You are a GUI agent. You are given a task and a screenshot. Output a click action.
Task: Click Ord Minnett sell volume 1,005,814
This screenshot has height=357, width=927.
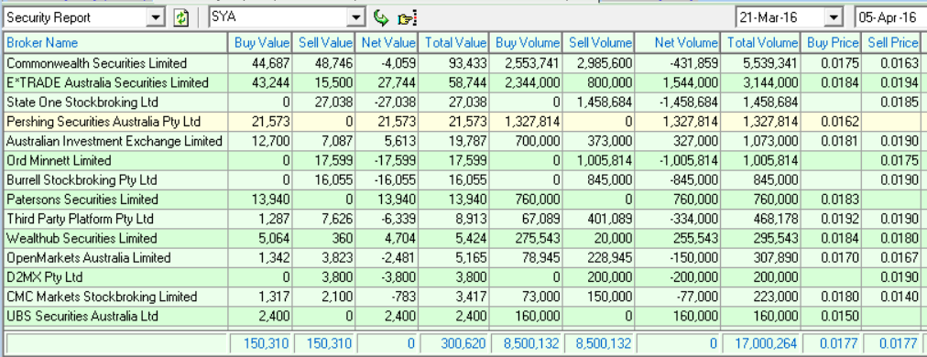coord(604,161)
